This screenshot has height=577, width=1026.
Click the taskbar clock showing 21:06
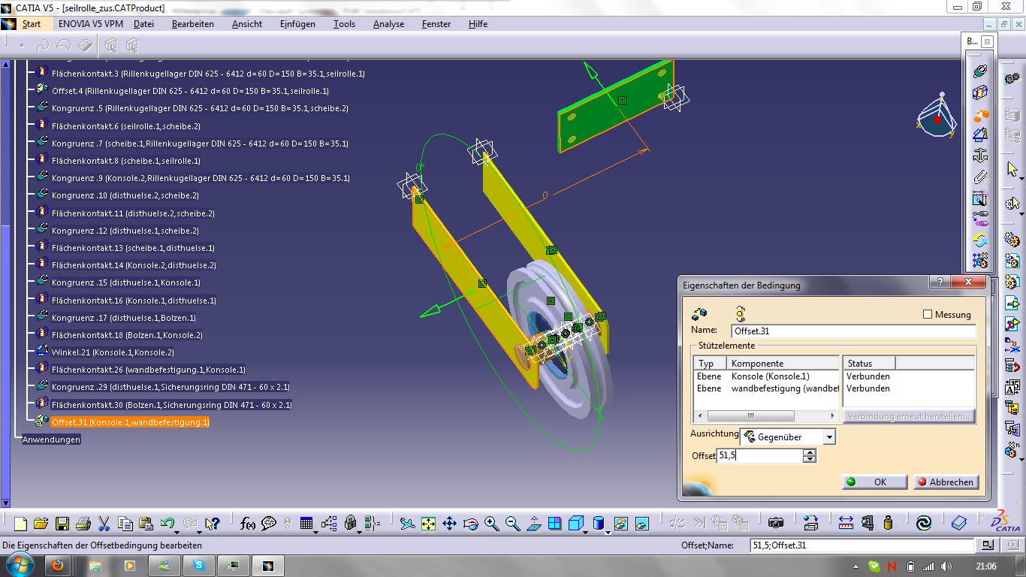pyautogui.click(x=985, y=566)
